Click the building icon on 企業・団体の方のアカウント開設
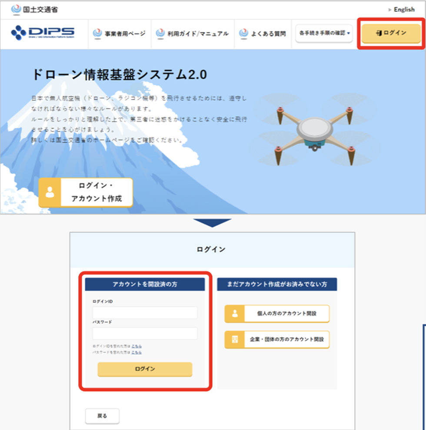Screen dimensions: 426x430 point(235,340)
